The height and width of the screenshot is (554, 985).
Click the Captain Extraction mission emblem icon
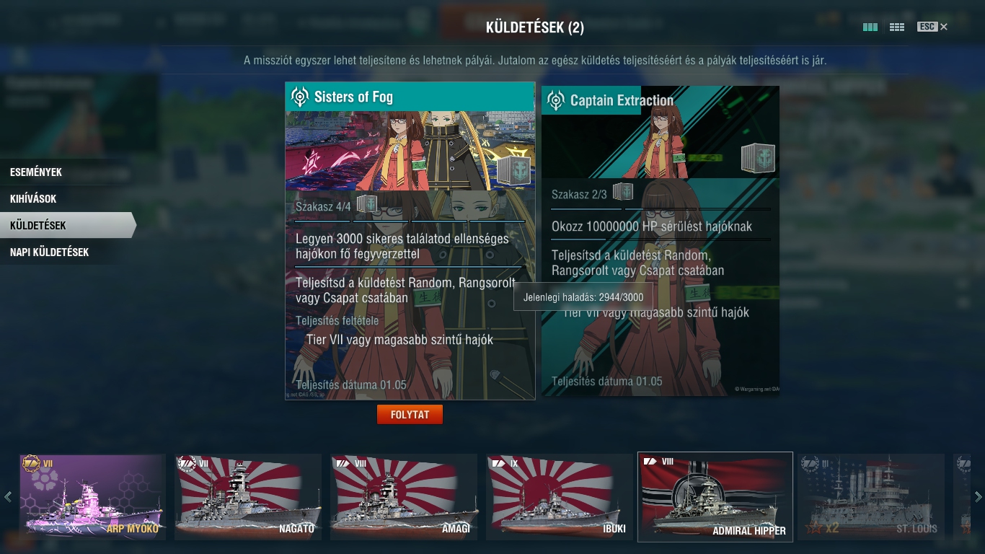pos(555,100)
